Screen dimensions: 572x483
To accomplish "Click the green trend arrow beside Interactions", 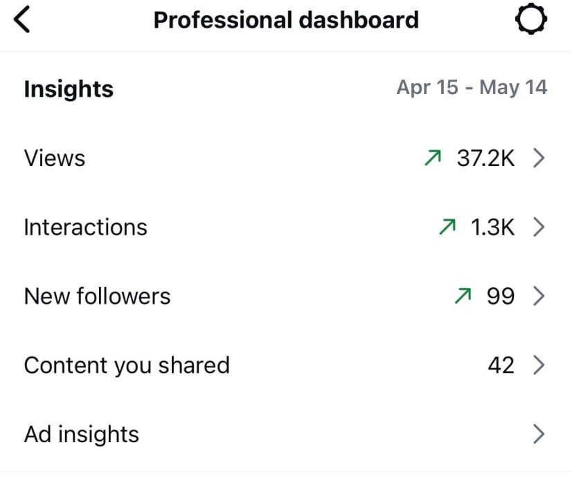I will [447, 228].
